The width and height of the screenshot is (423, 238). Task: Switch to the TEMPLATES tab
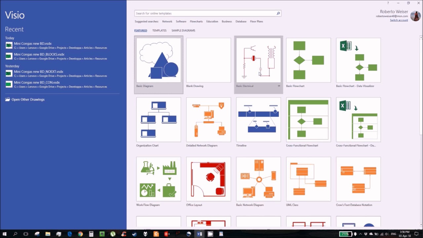159,30
